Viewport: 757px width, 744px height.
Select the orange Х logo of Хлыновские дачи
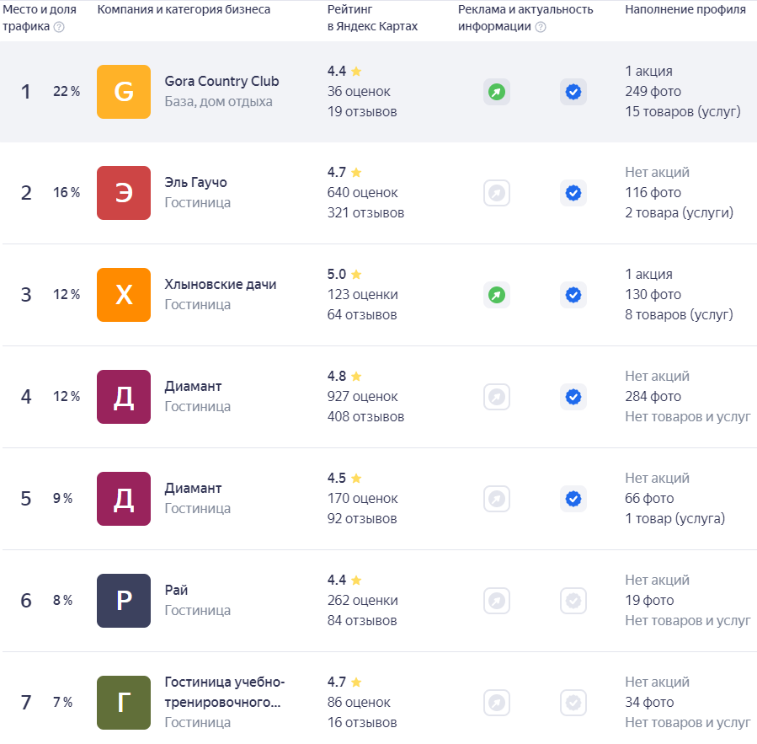[x=124, y=295]
